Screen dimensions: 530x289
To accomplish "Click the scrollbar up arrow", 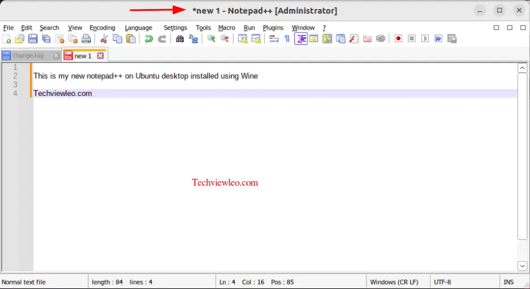I will 522,68.
